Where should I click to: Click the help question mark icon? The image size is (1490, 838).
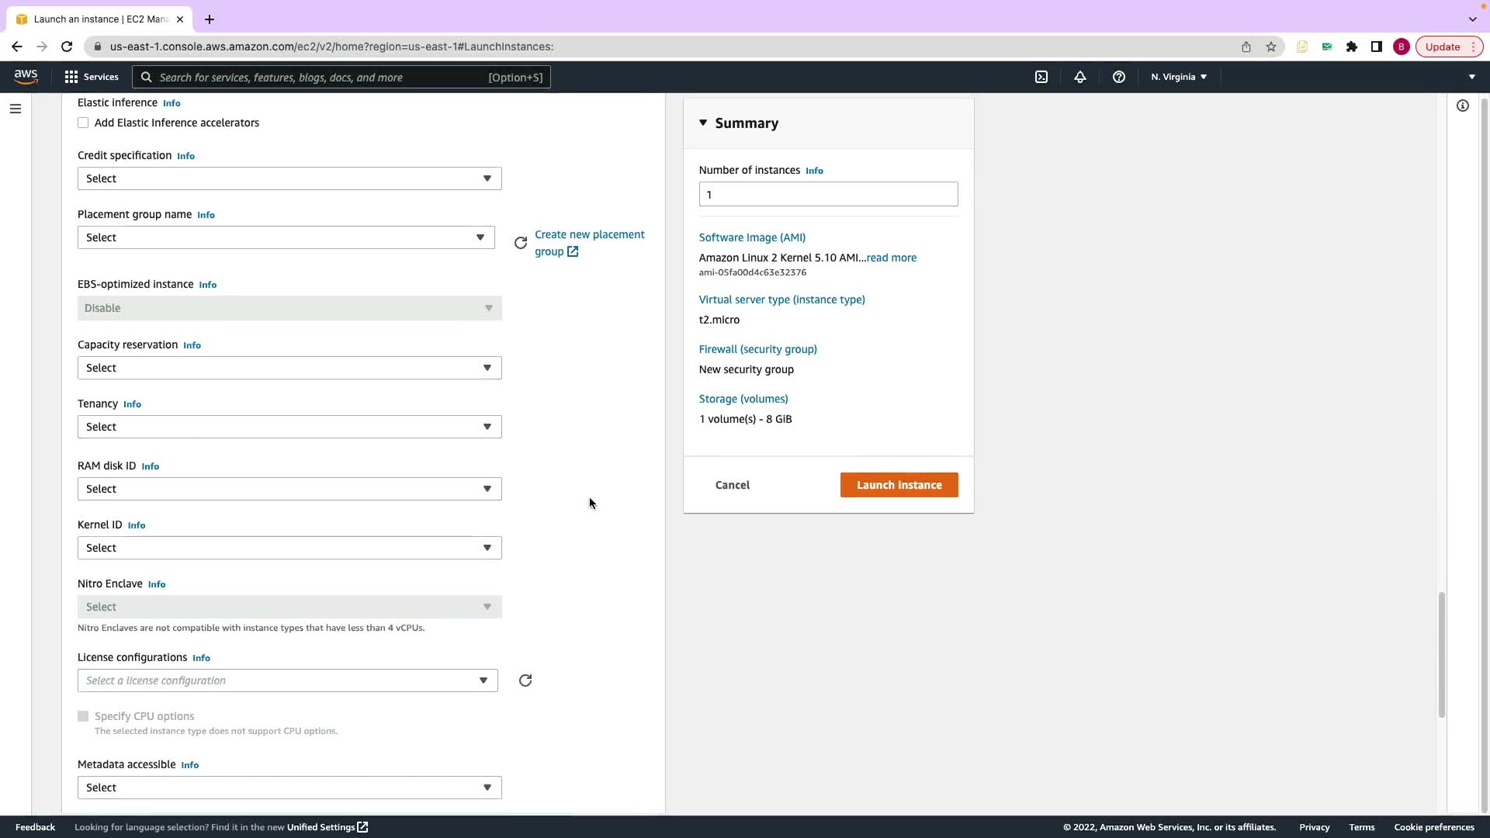coord(1118,77)
